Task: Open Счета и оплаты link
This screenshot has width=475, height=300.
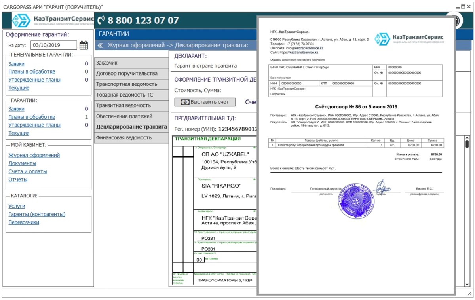Action: click(x=28, y=171)
